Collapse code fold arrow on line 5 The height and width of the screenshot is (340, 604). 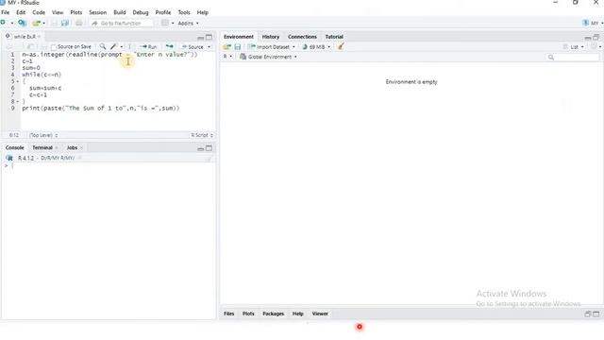pyautogui.click(x=17, y=81)
